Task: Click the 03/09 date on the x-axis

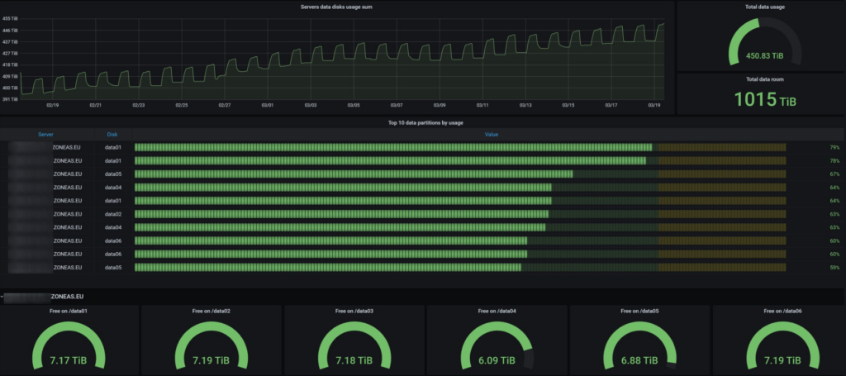Action: (x=440, y=105)
